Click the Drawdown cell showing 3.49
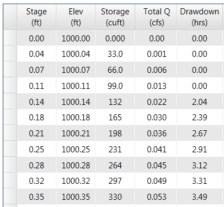The width and height of the screenshot is (224, 207). point(200,197)
